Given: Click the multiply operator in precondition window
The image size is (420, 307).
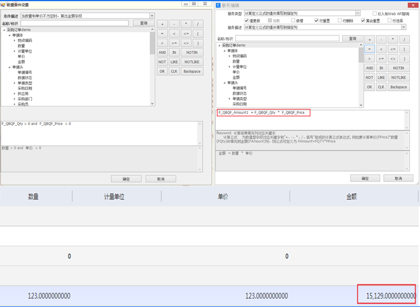Looking at the screenshot, I should (186, 24).
